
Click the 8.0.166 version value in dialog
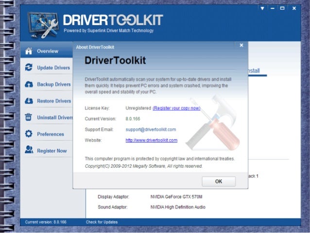(x=133, y=119)
